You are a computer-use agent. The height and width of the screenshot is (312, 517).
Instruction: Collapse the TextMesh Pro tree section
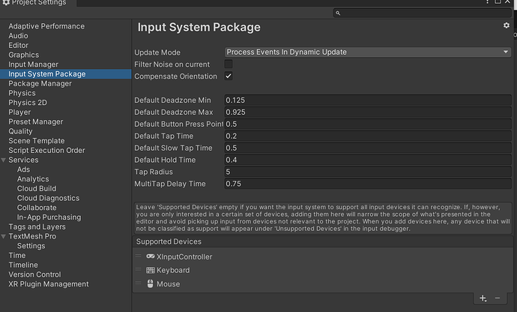[4, 236]
